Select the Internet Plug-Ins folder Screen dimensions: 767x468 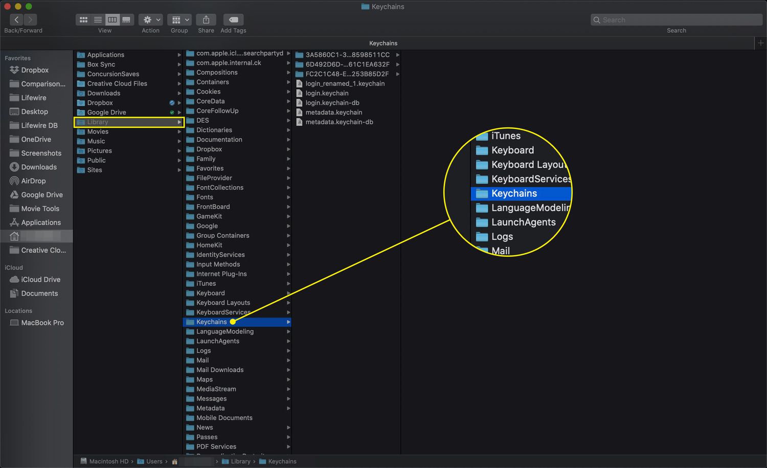coord(237,274)
